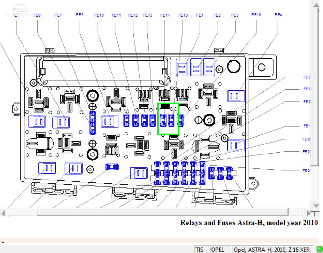This screenshot has height=253, width=323.
Task: Click the TIS status bar field
Action: pyautogui.click(x=202, y=250)
